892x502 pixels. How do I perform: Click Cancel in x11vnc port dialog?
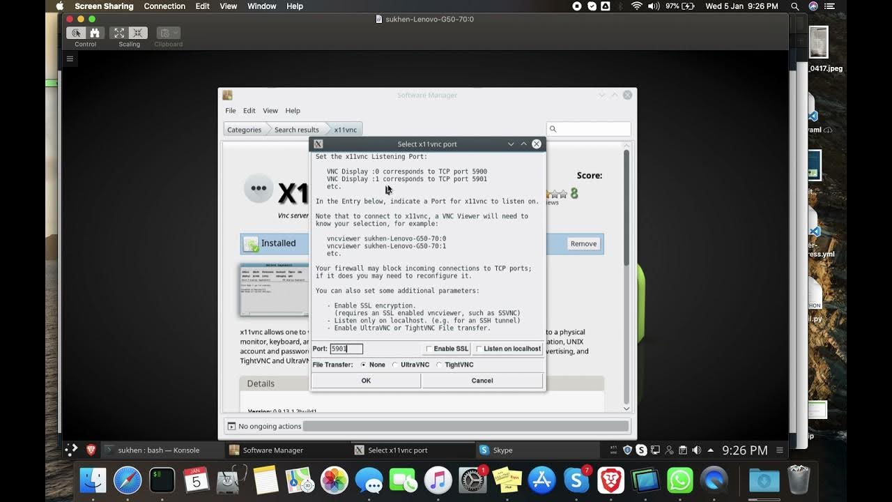click(482, 381)
